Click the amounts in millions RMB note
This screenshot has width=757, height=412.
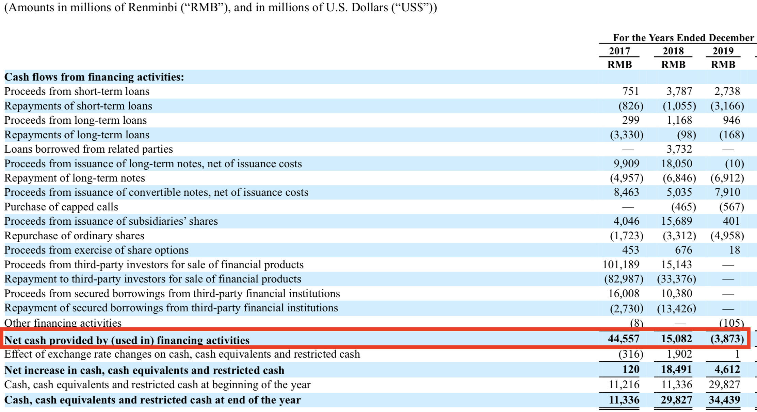coord(221,7)
